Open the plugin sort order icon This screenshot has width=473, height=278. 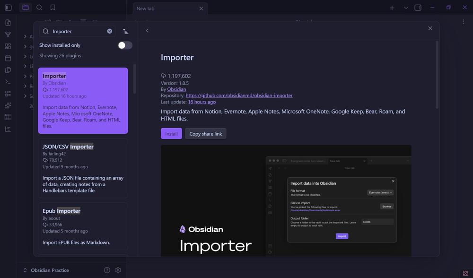tap(125, 31)
